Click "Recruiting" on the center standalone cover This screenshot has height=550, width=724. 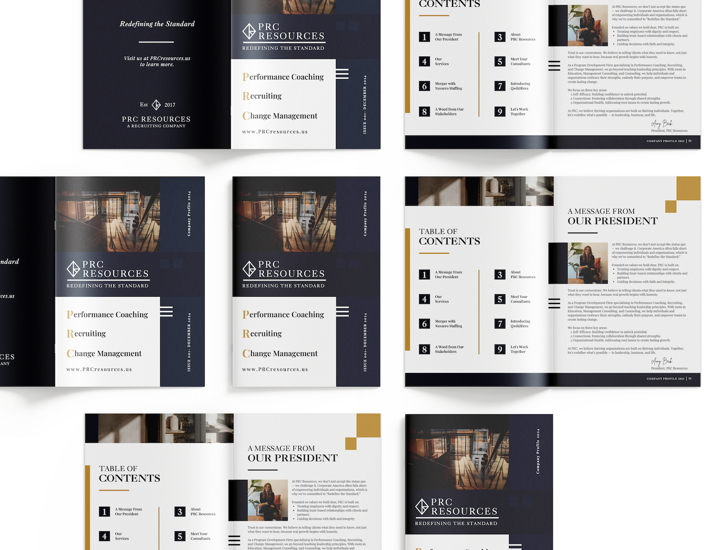click(x=262, y=333)
